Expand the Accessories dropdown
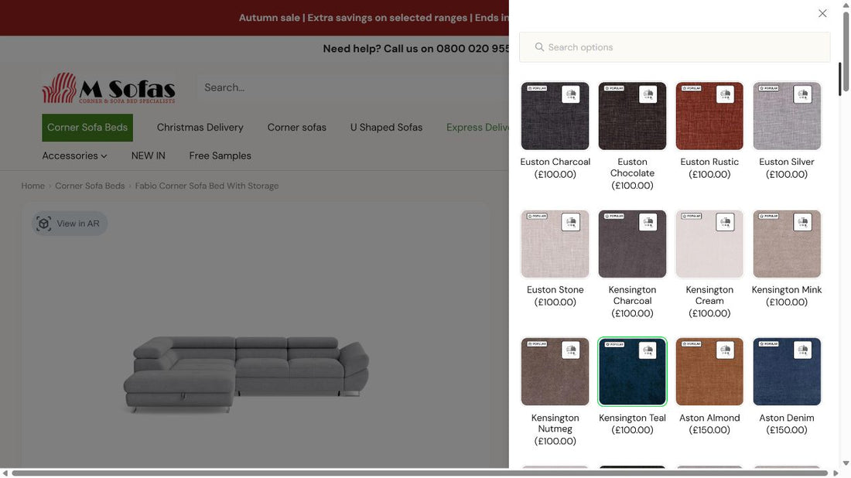The image size is (851, 478). [x=74, y=155]
